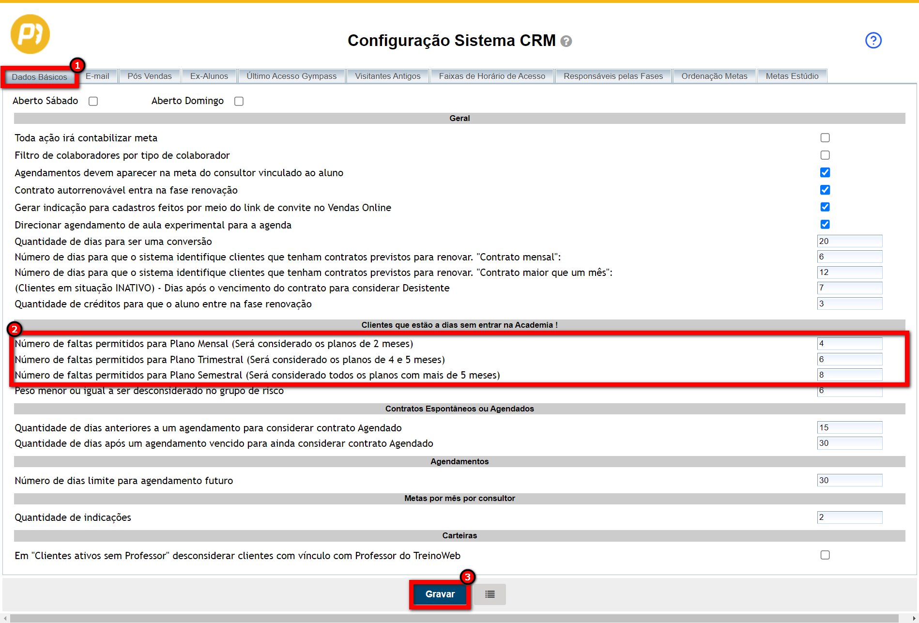Click the Quantidade de indicações input
This screenshot has height=623, width=919.
coord(849,517)
